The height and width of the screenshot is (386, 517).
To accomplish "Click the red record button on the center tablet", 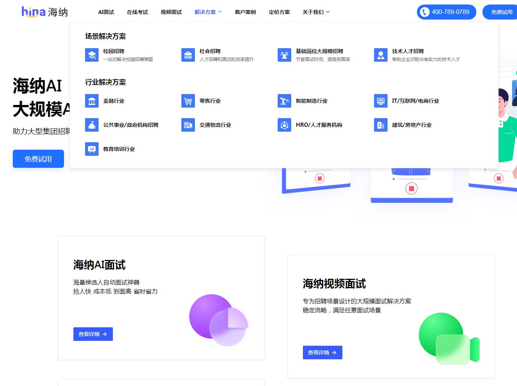I will [412, 188].
